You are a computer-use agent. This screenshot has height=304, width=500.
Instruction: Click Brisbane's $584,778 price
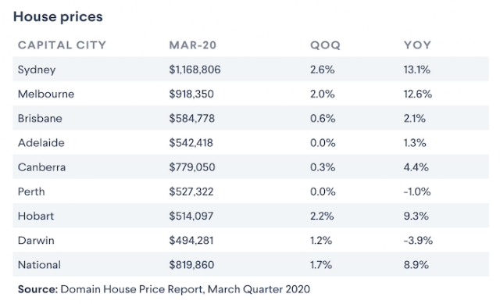191,118
